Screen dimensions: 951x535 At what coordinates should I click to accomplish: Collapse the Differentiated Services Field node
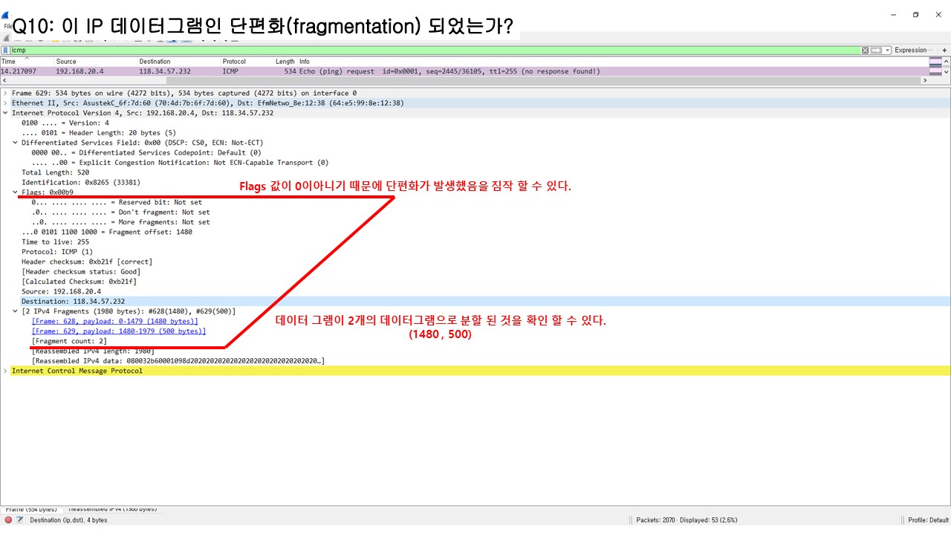click(x=16, y=143)
